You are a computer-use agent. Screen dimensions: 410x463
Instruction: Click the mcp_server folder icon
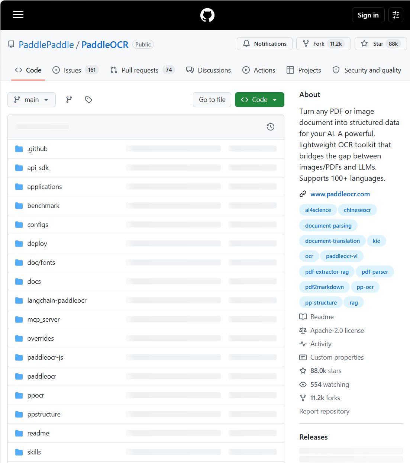click(x=19, y=319)
